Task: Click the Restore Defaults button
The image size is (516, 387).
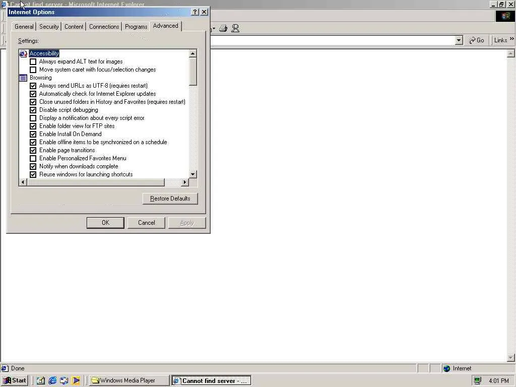Action: 170,199
